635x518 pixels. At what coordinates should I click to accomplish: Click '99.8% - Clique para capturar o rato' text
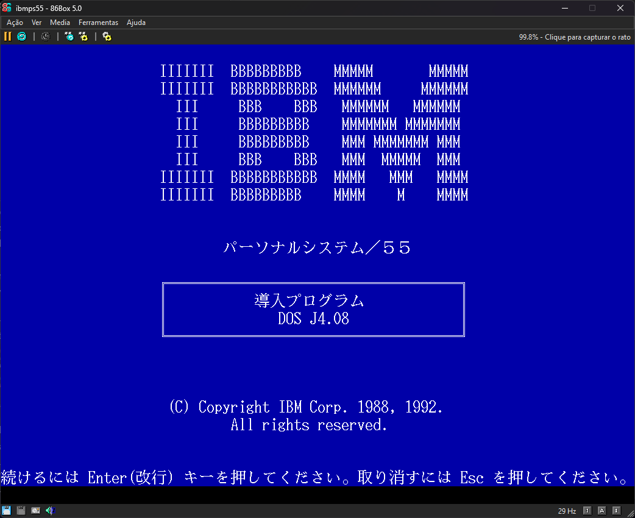[x=575, y=37]
